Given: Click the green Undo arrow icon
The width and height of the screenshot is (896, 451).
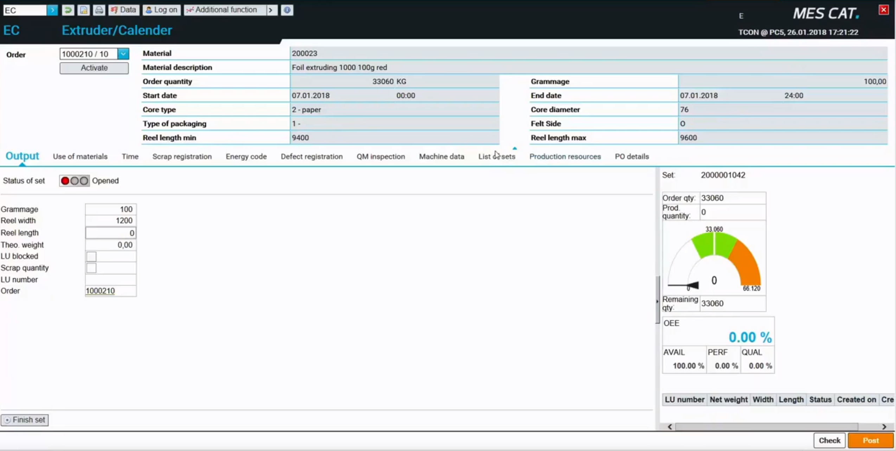Looking at the screenshot, I should pos(68,10).
